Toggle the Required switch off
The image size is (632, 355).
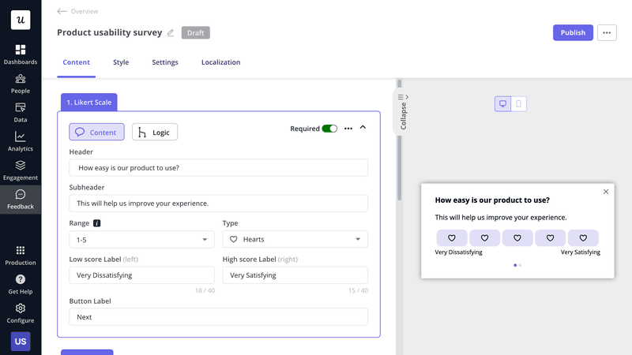tap(329, 129)
